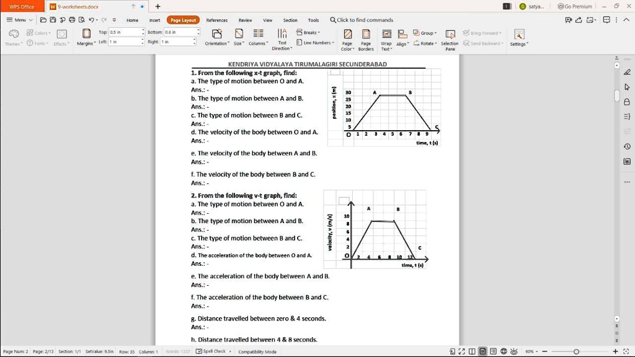
Task: Collapse the ribbon with the chevron icon
Action: [626, 20]
